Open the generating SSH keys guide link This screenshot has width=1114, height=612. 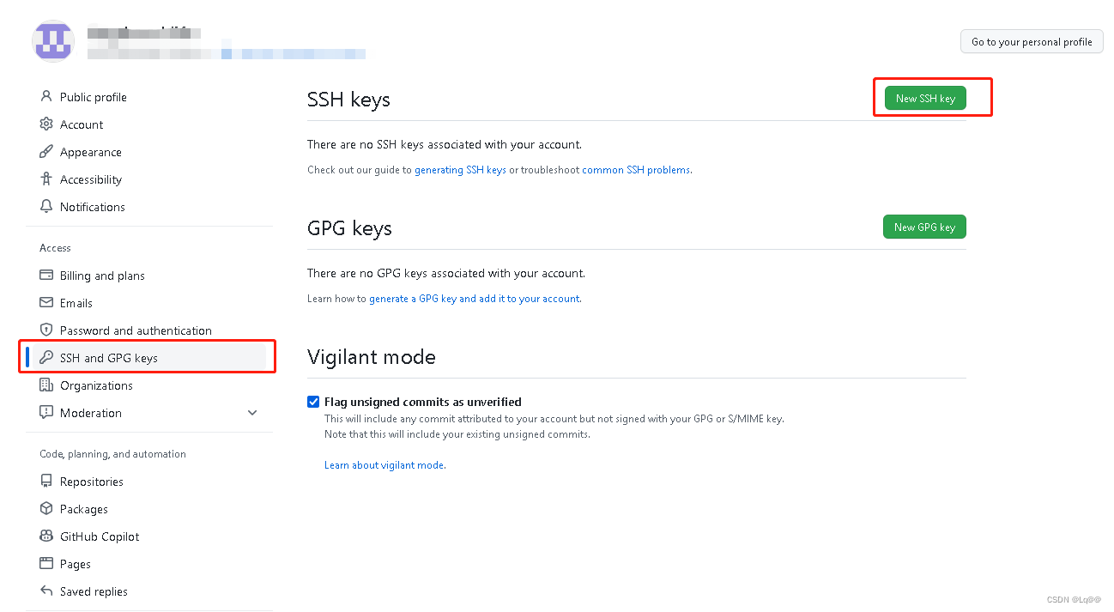click(460, 170)
